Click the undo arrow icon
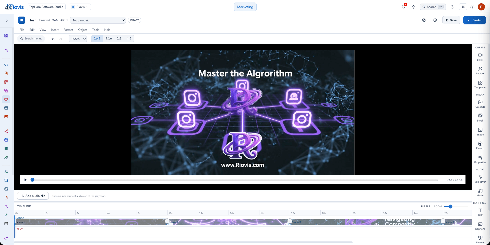The width and height of the screenshot is (490, 245). (53, 39)
